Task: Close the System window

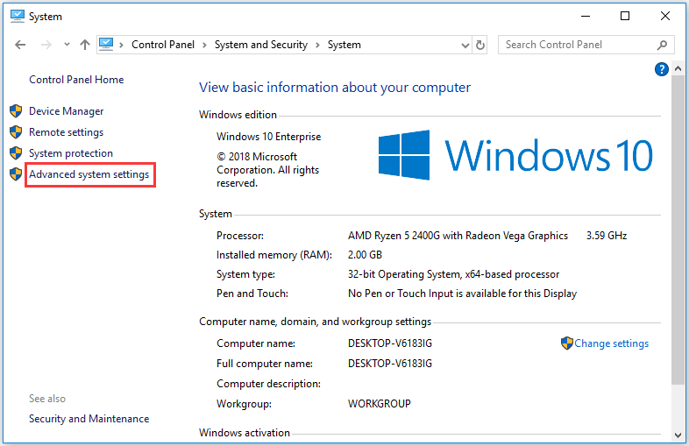Action: point(665,17)
